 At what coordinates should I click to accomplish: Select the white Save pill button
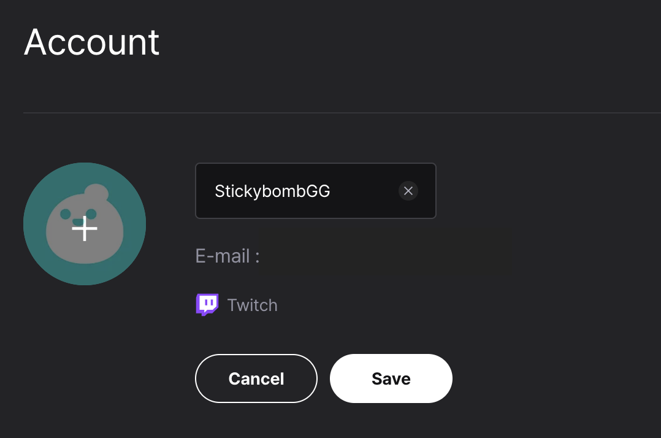coord(391,378)
